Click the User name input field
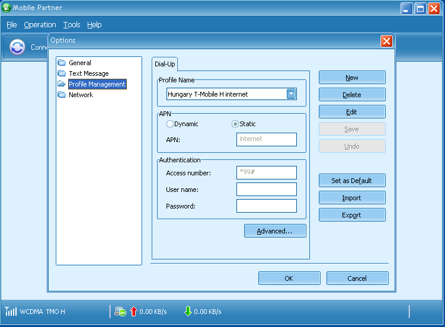Viewport: 445px width, 327px height. pyautogui.click(x=266, y=190)
